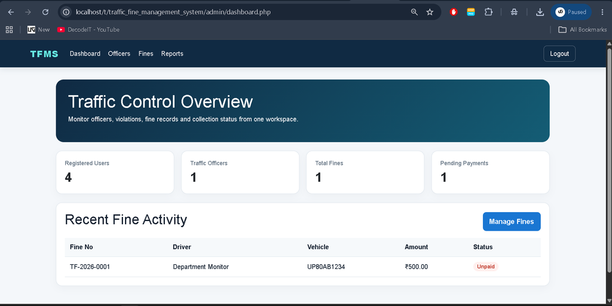The image size is (612, 306).
Task: Open browser downloads icon
Action: click(x=540, y=12)
